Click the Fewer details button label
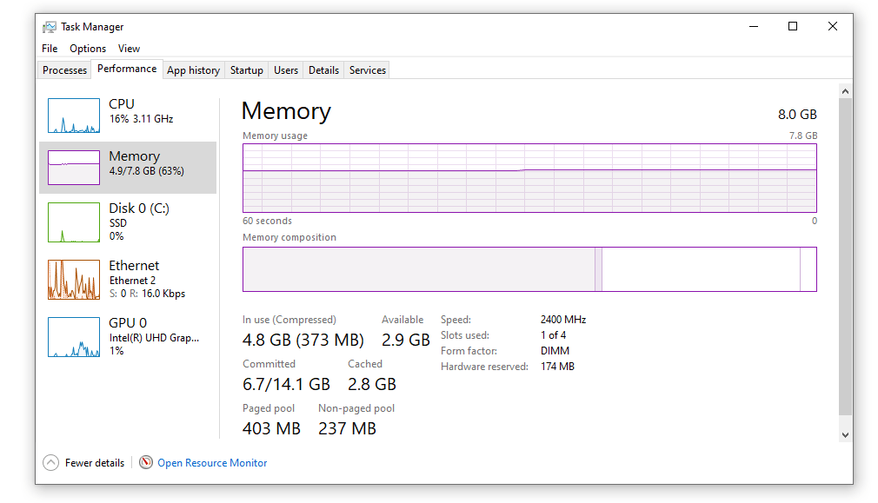Image resolution: width=878 pixels, height=503 pixels. tap(95, 463)
